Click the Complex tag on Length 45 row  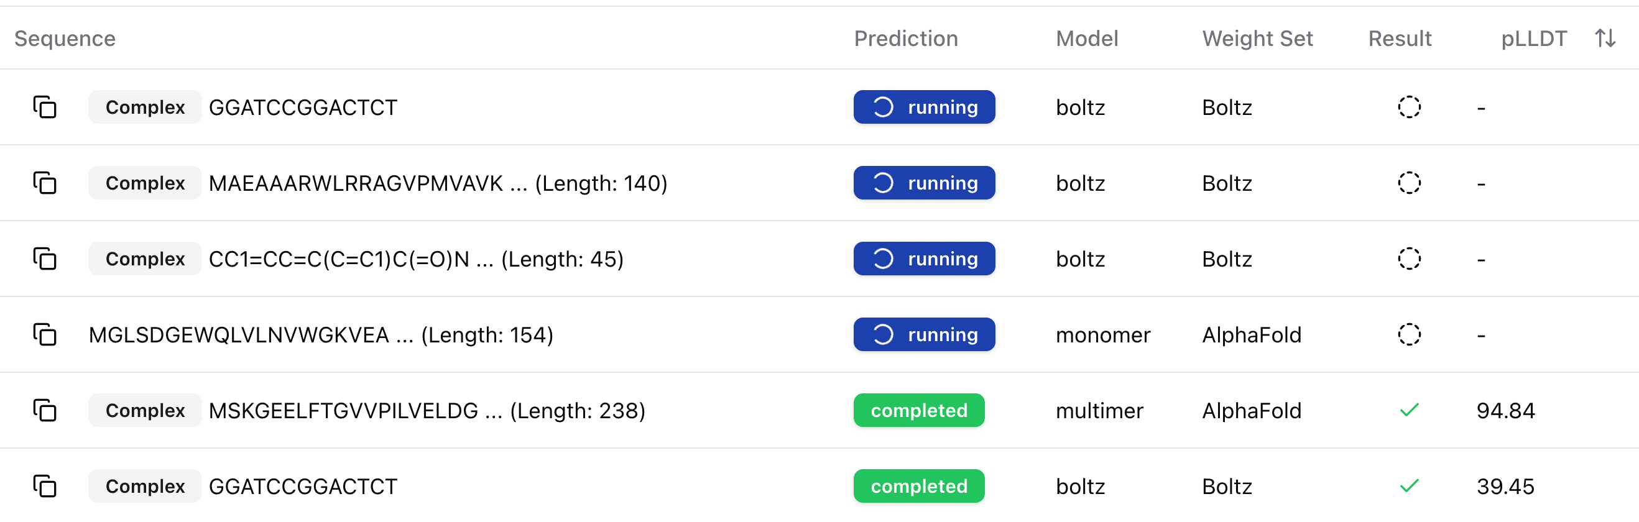point(145,259)
